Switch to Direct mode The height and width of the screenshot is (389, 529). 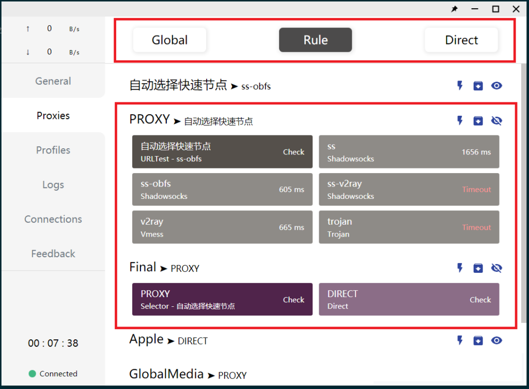461,40
